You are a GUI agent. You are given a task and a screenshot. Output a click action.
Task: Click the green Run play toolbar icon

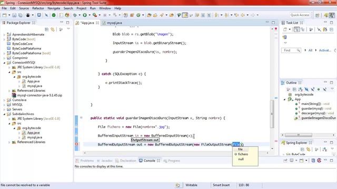pyautogui.click(x=85, y=15)
